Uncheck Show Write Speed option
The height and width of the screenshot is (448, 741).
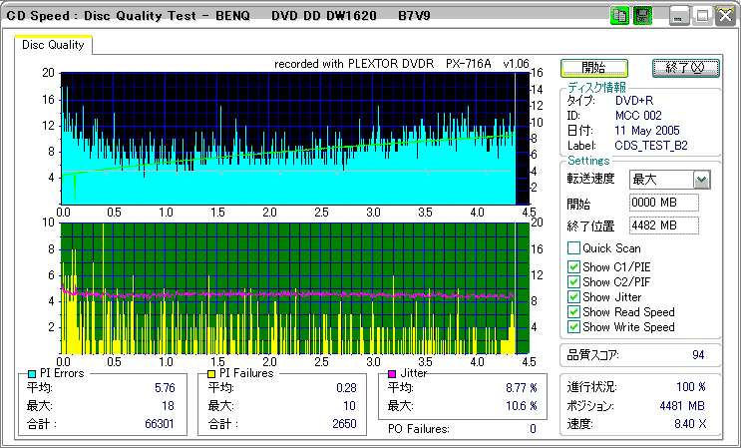click(x=573, y=326)
